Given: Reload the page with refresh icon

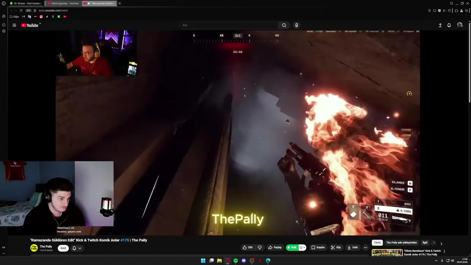Looking at the screenshot, I should coord(21,11).
